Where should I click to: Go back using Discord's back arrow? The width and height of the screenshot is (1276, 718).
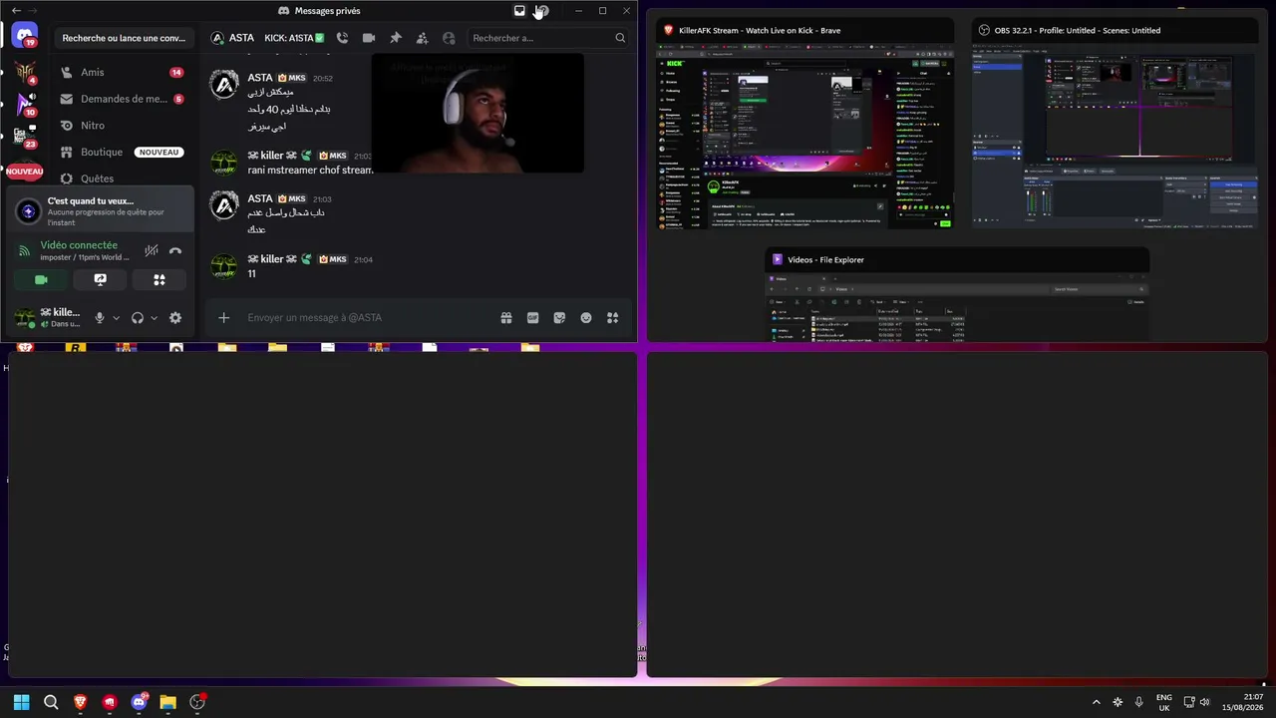coord(16,11)
